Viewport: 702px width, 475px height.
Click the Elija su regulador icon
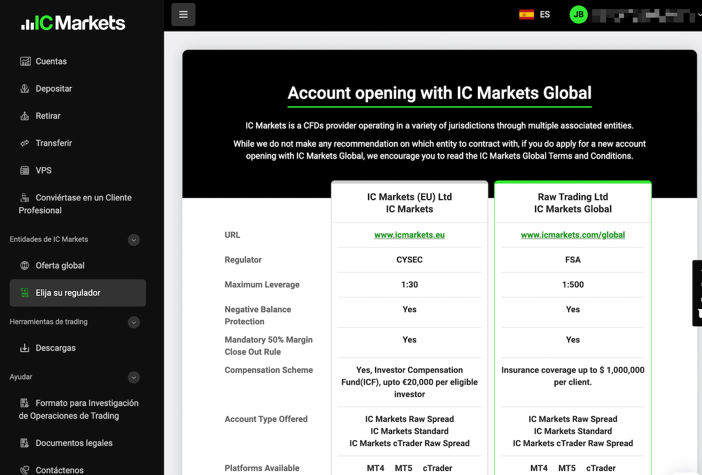click(25, 293)
